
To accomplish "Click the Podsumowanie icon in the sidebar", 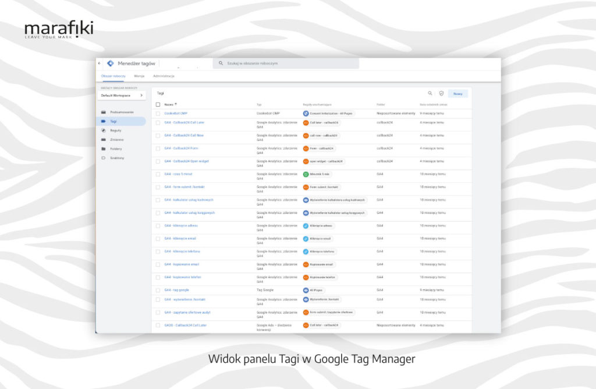I will pyautogui.click(x=104, y=112).
